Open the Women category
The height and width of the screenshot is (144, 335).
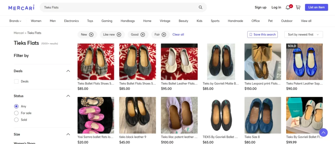pyautogui.click(x=36, y=21)
